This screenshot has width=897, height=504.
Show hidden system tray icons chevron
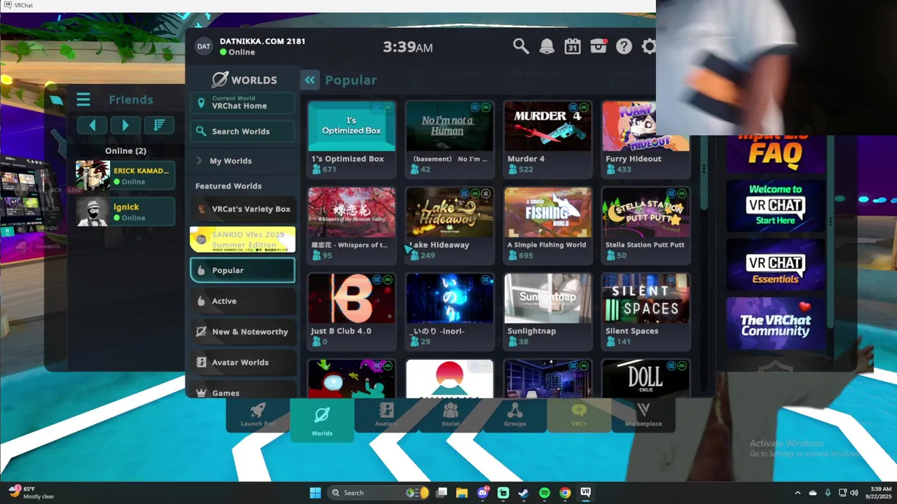coord(797,493)
